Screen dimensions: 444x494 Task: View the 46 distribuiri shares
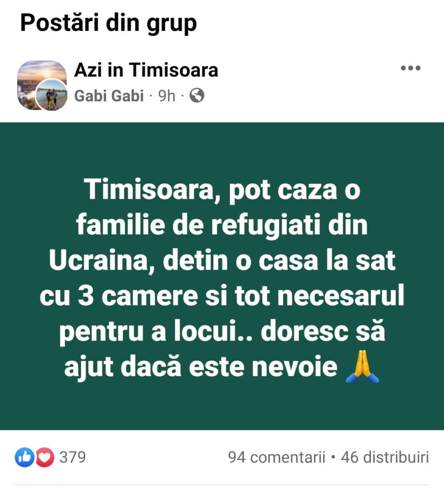(385, 457)
